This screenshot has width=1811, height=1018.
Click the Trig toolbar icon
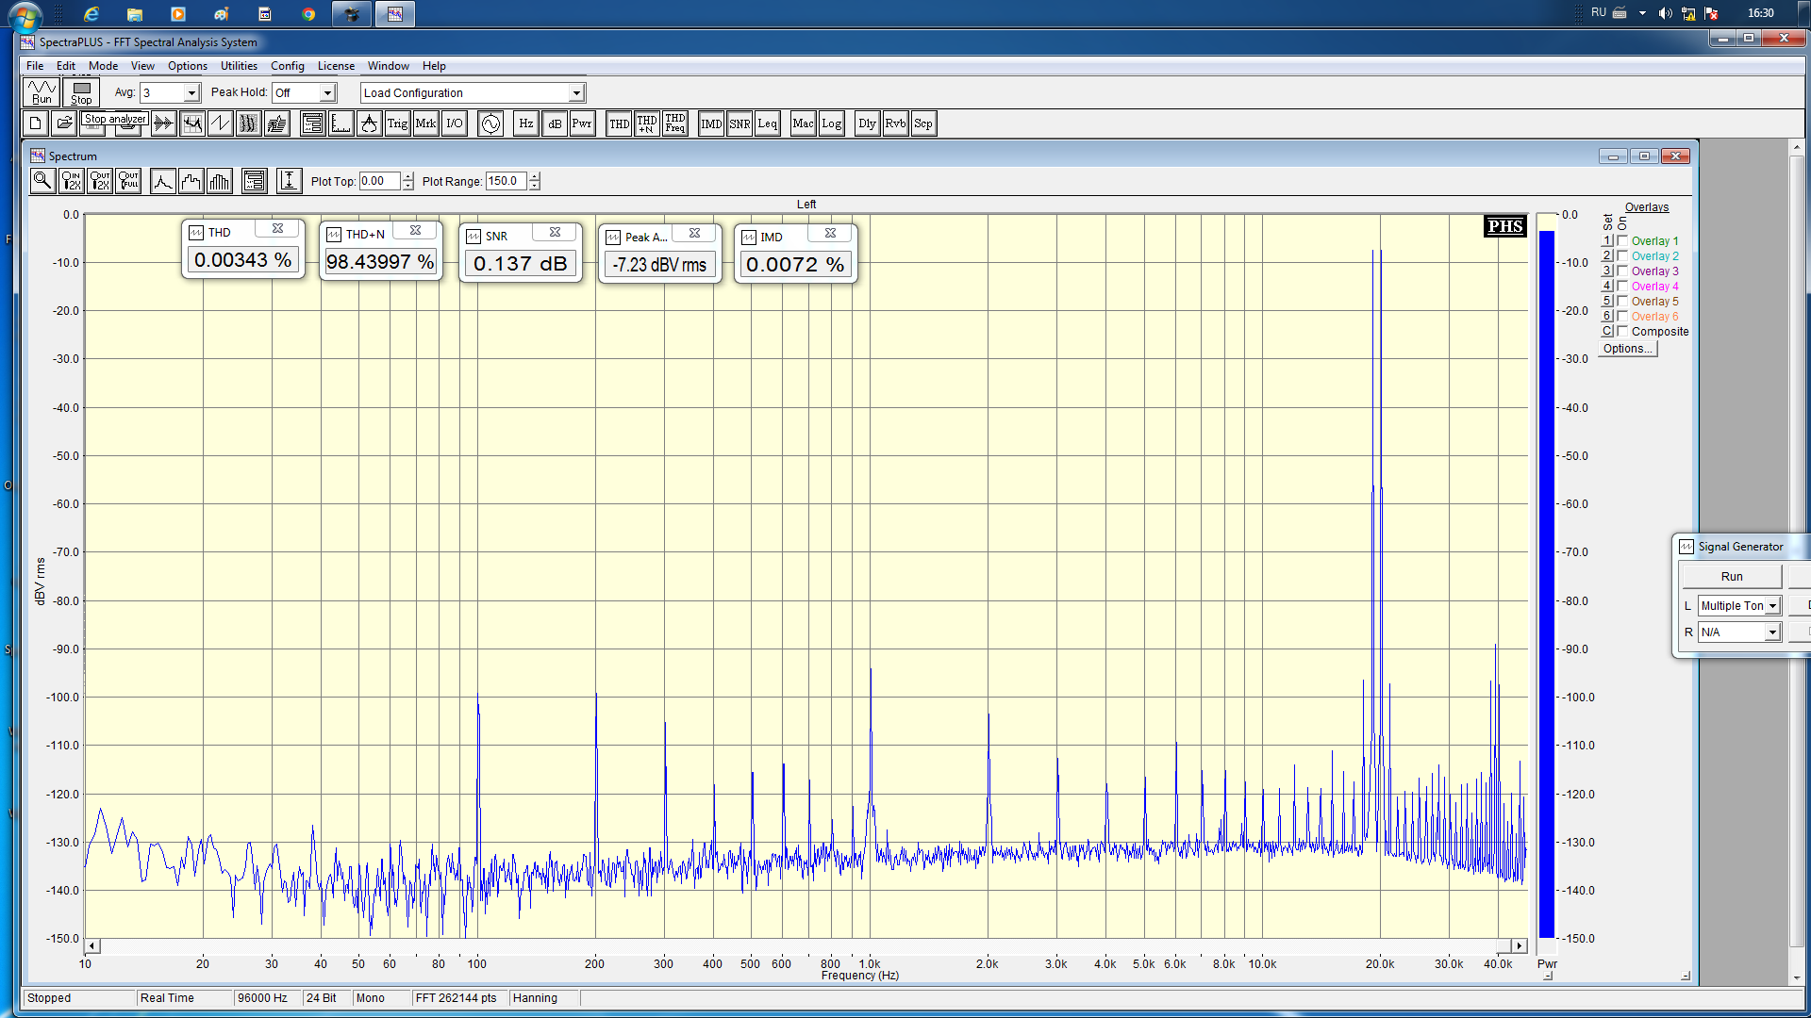click(398, 123)
